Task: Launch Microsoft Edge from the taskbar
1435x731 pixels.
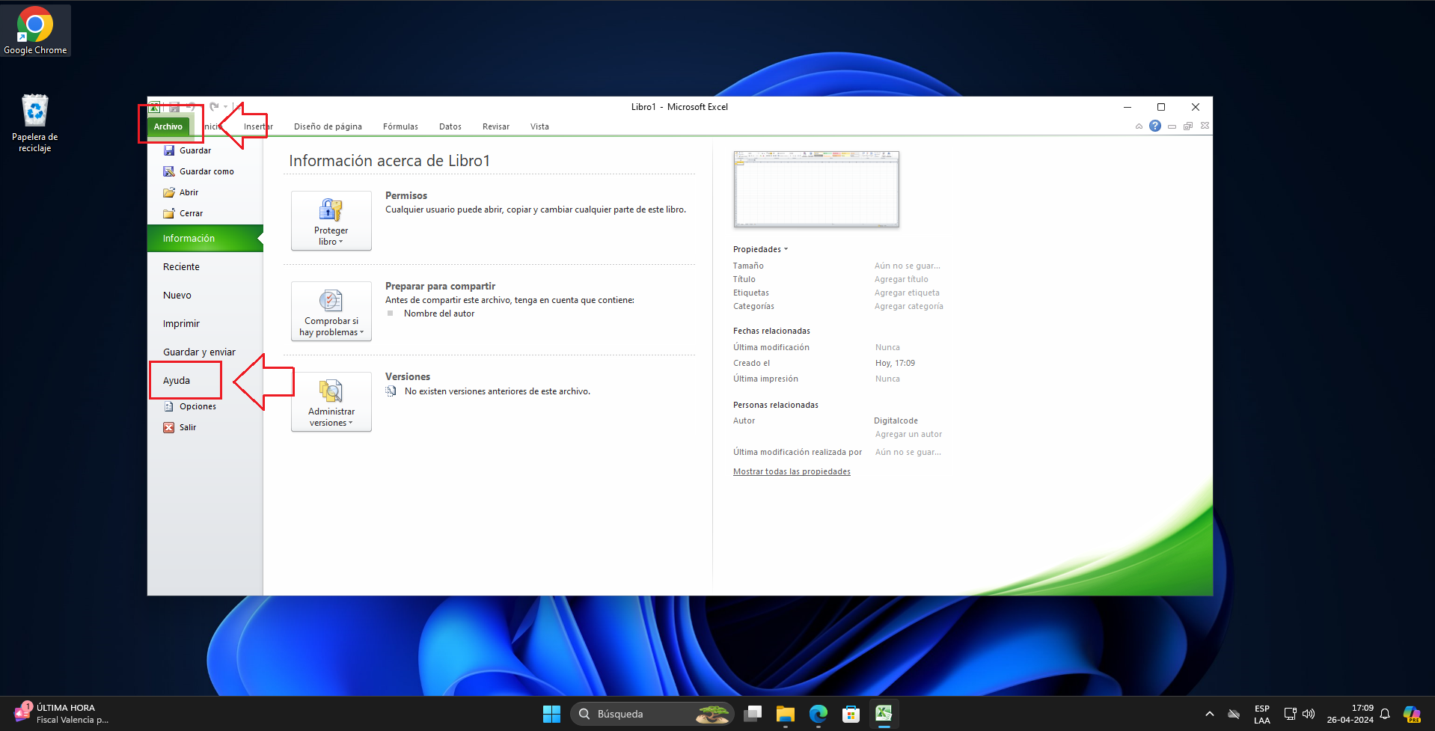Action: coord(818,714)
